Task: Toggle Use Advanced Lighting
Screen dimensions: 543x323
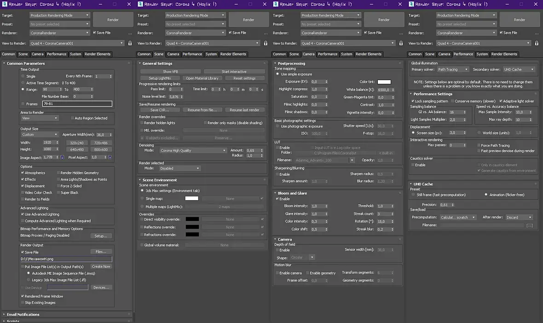Action: point(23,214)
